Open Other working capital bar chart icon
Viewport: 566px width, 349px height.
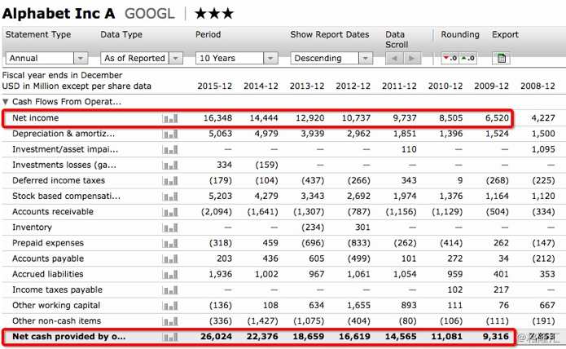(x=170, y=306)
